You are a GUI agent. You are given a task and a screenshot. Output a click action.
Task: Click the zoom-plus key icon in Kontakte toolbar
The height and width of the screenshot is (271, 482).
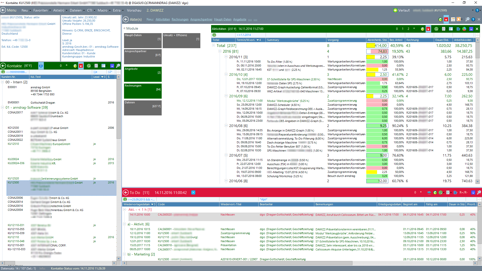pyautogui.click(x=118, y=66)
